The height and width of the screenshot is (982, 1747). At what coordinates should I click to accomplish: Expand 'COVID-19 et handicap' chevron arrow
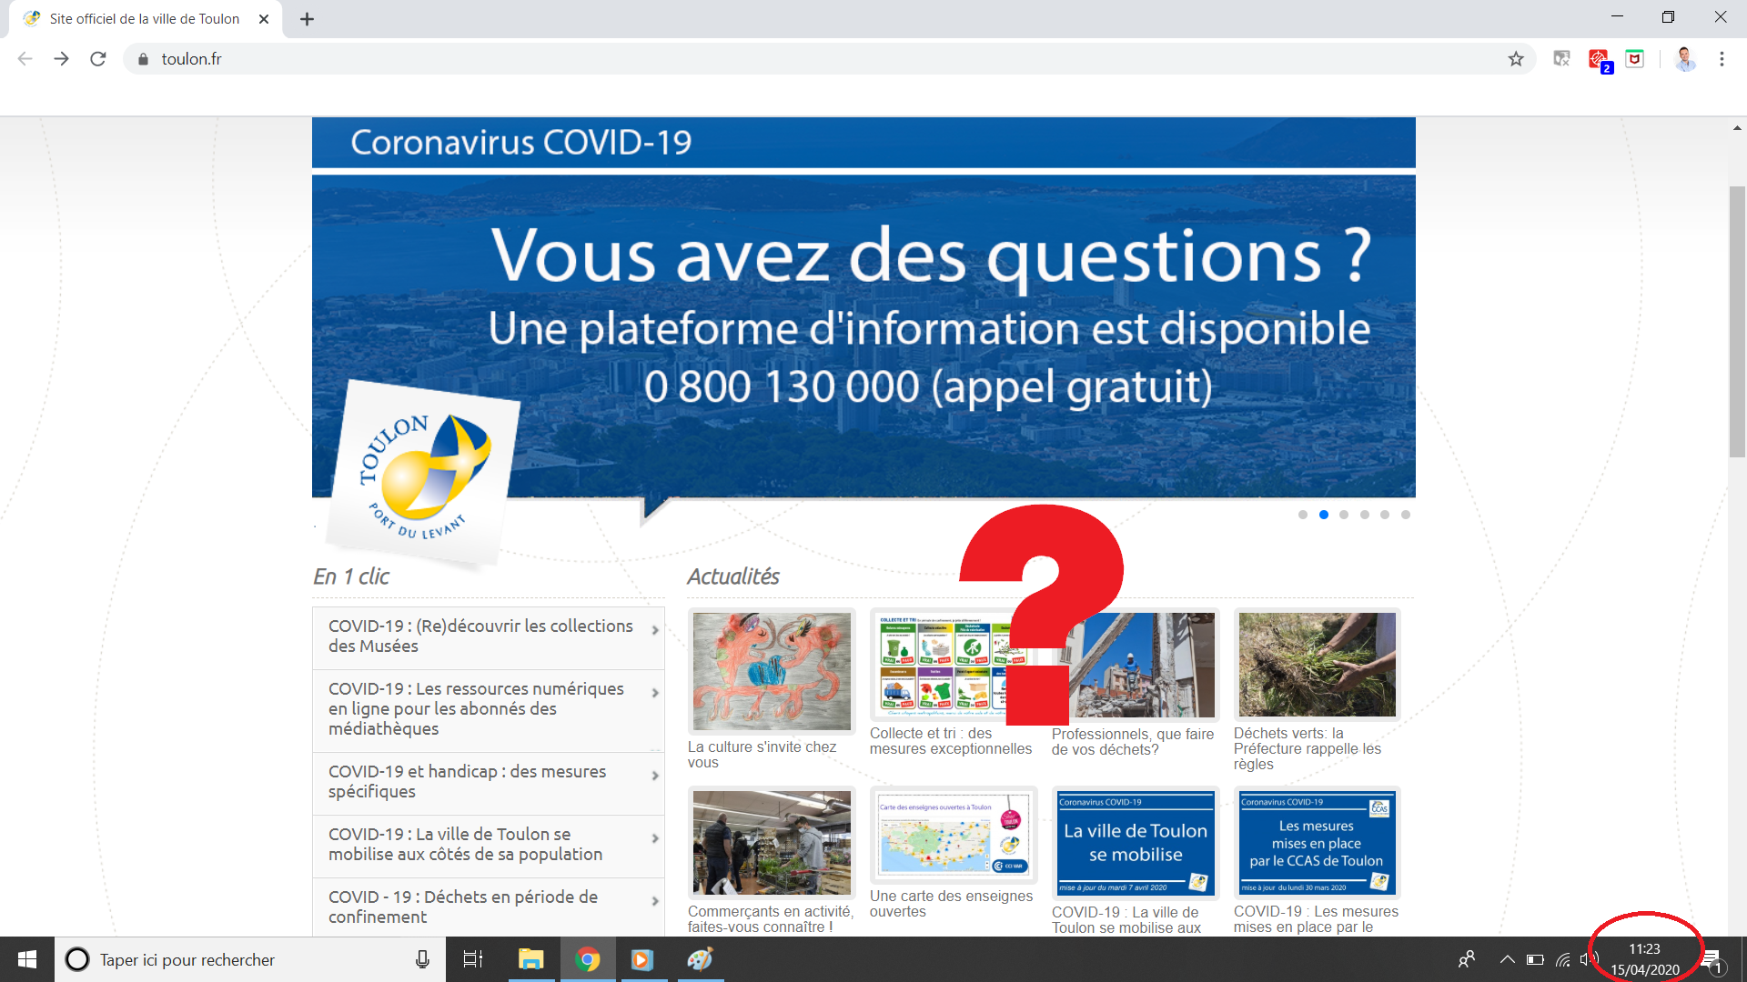[x=655, y=776]
